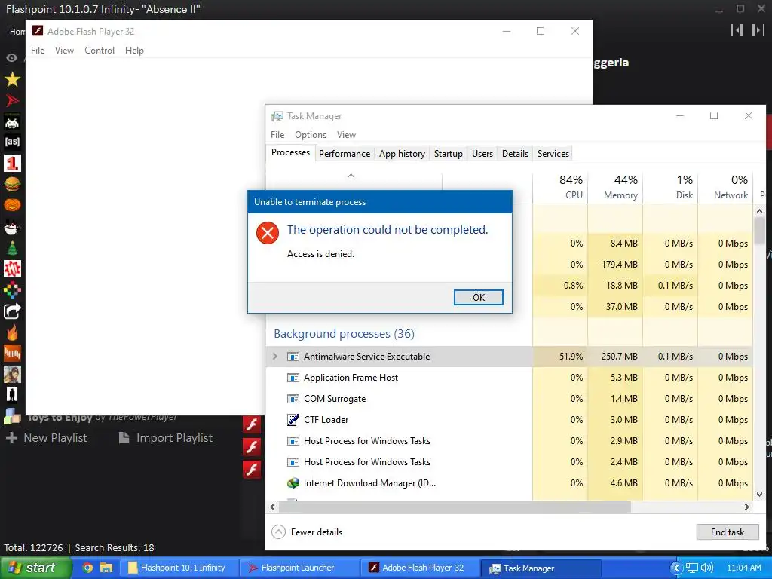The image size is (772, 579).
Task: Select the red arrow playlist icon
Action: pos(12,100)
